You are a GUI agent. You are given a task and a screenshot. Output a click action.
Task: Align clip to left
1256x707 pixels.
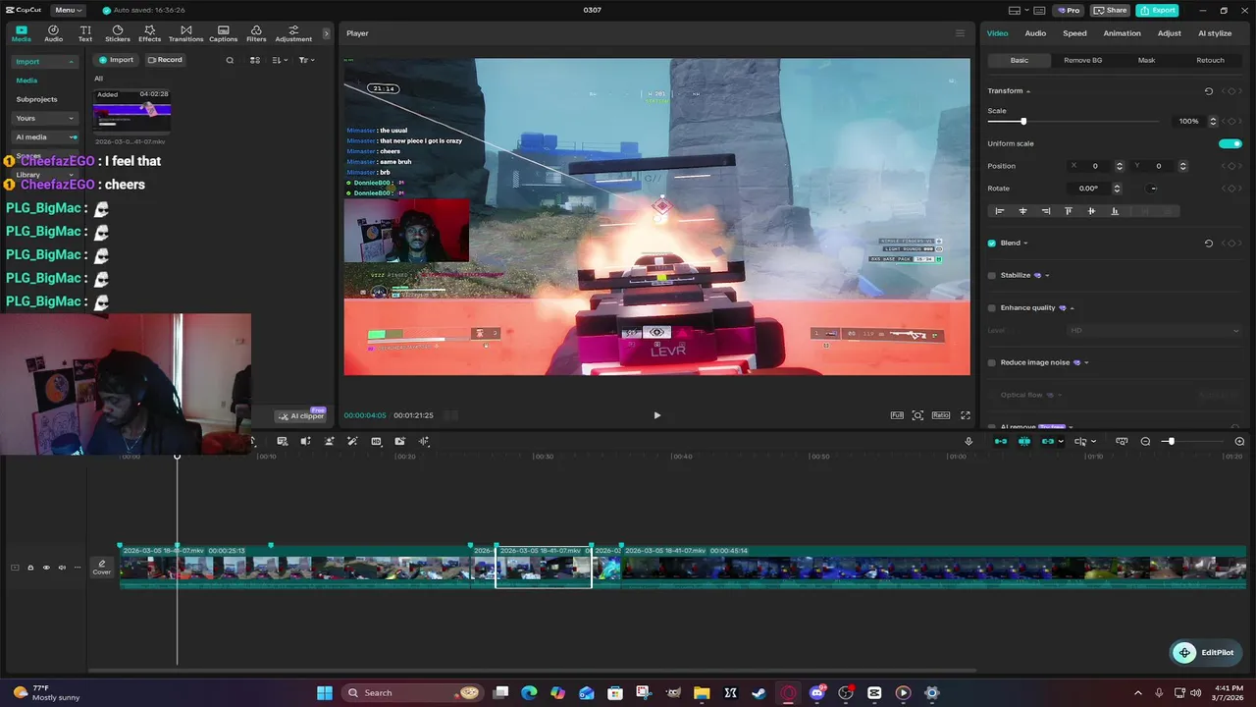coord(1000,211)
